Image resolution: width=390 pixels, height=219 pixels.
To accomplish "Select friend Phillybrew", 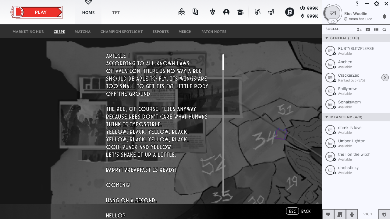I will pos(356,91).
